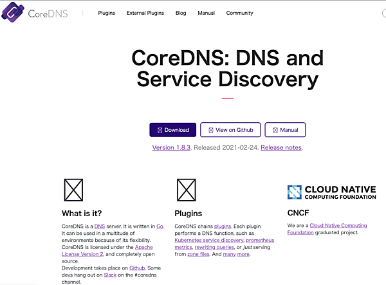Click the What is it? heading

[x=82, y=214]
